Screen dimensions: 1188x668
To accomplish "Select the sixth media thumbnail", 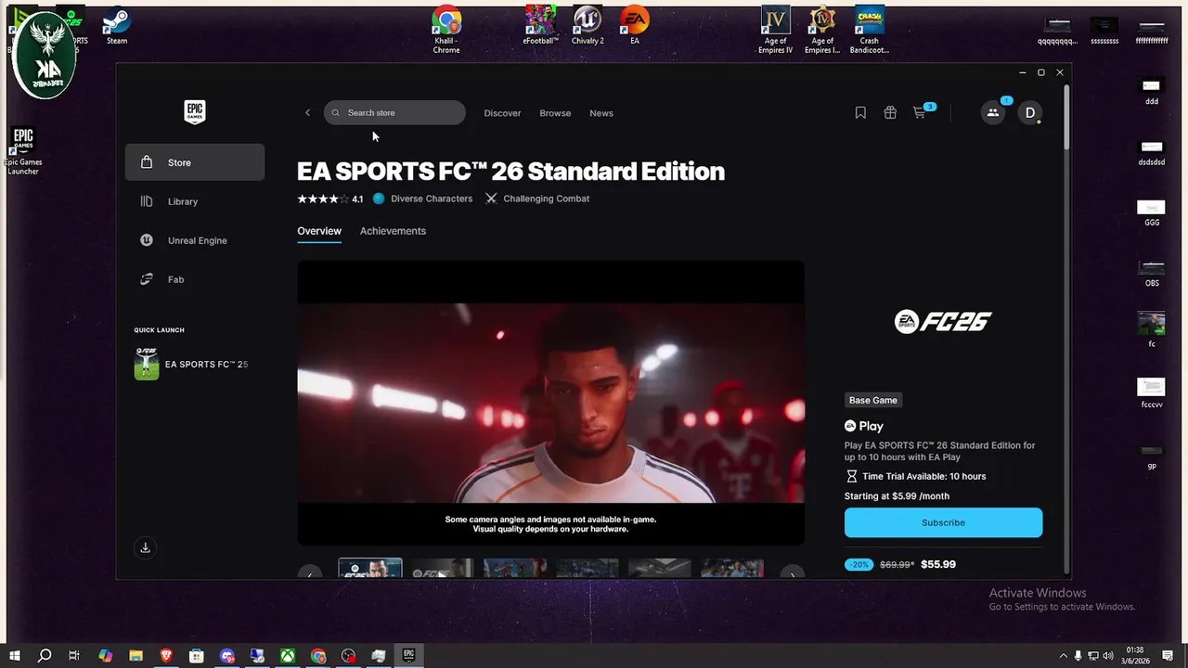I will 732,568.
